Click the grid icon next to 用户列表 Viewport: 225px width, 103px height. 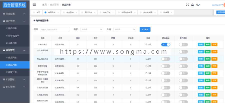6,28
